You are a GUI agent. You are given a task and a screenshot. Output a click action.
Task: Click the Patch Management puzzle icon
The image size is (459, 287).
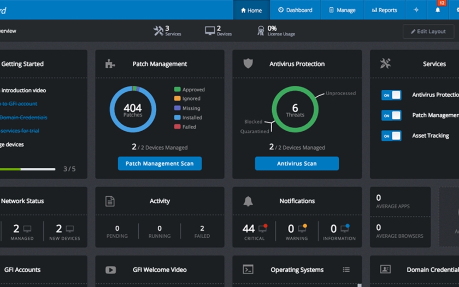110,63
